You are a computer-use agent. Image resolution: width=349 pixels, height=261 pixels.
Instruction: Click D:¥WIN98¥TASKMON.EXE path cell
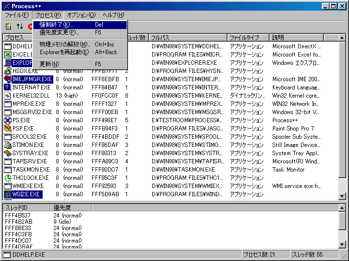point(183,170)
